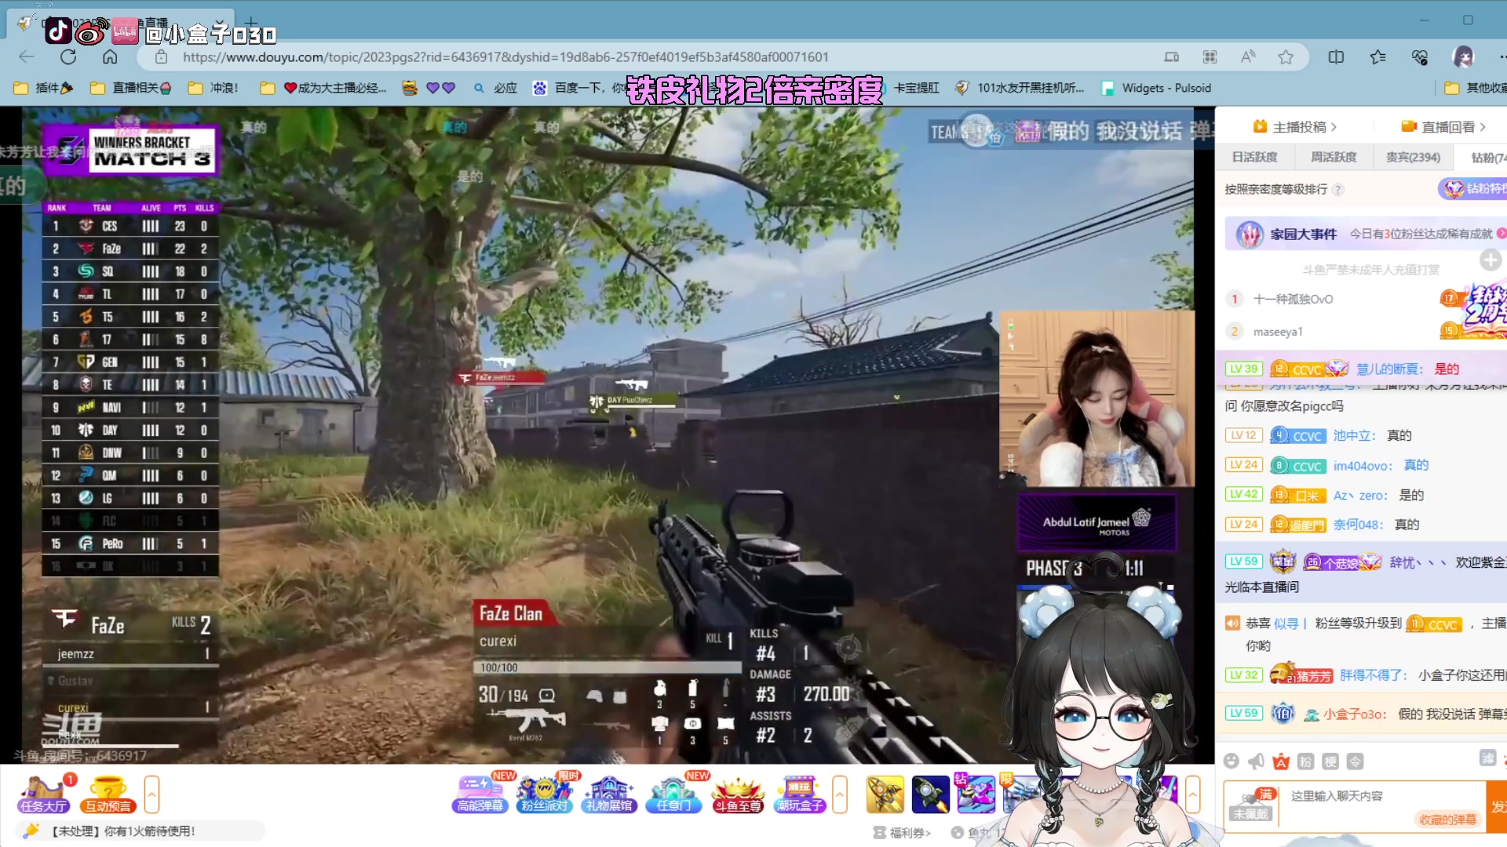Open the 粉丝派对 fan party icon
1507x847 pixels.
[544, 794]
